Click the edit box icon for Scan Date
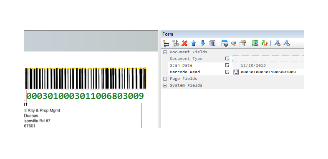 pos(227,65)
